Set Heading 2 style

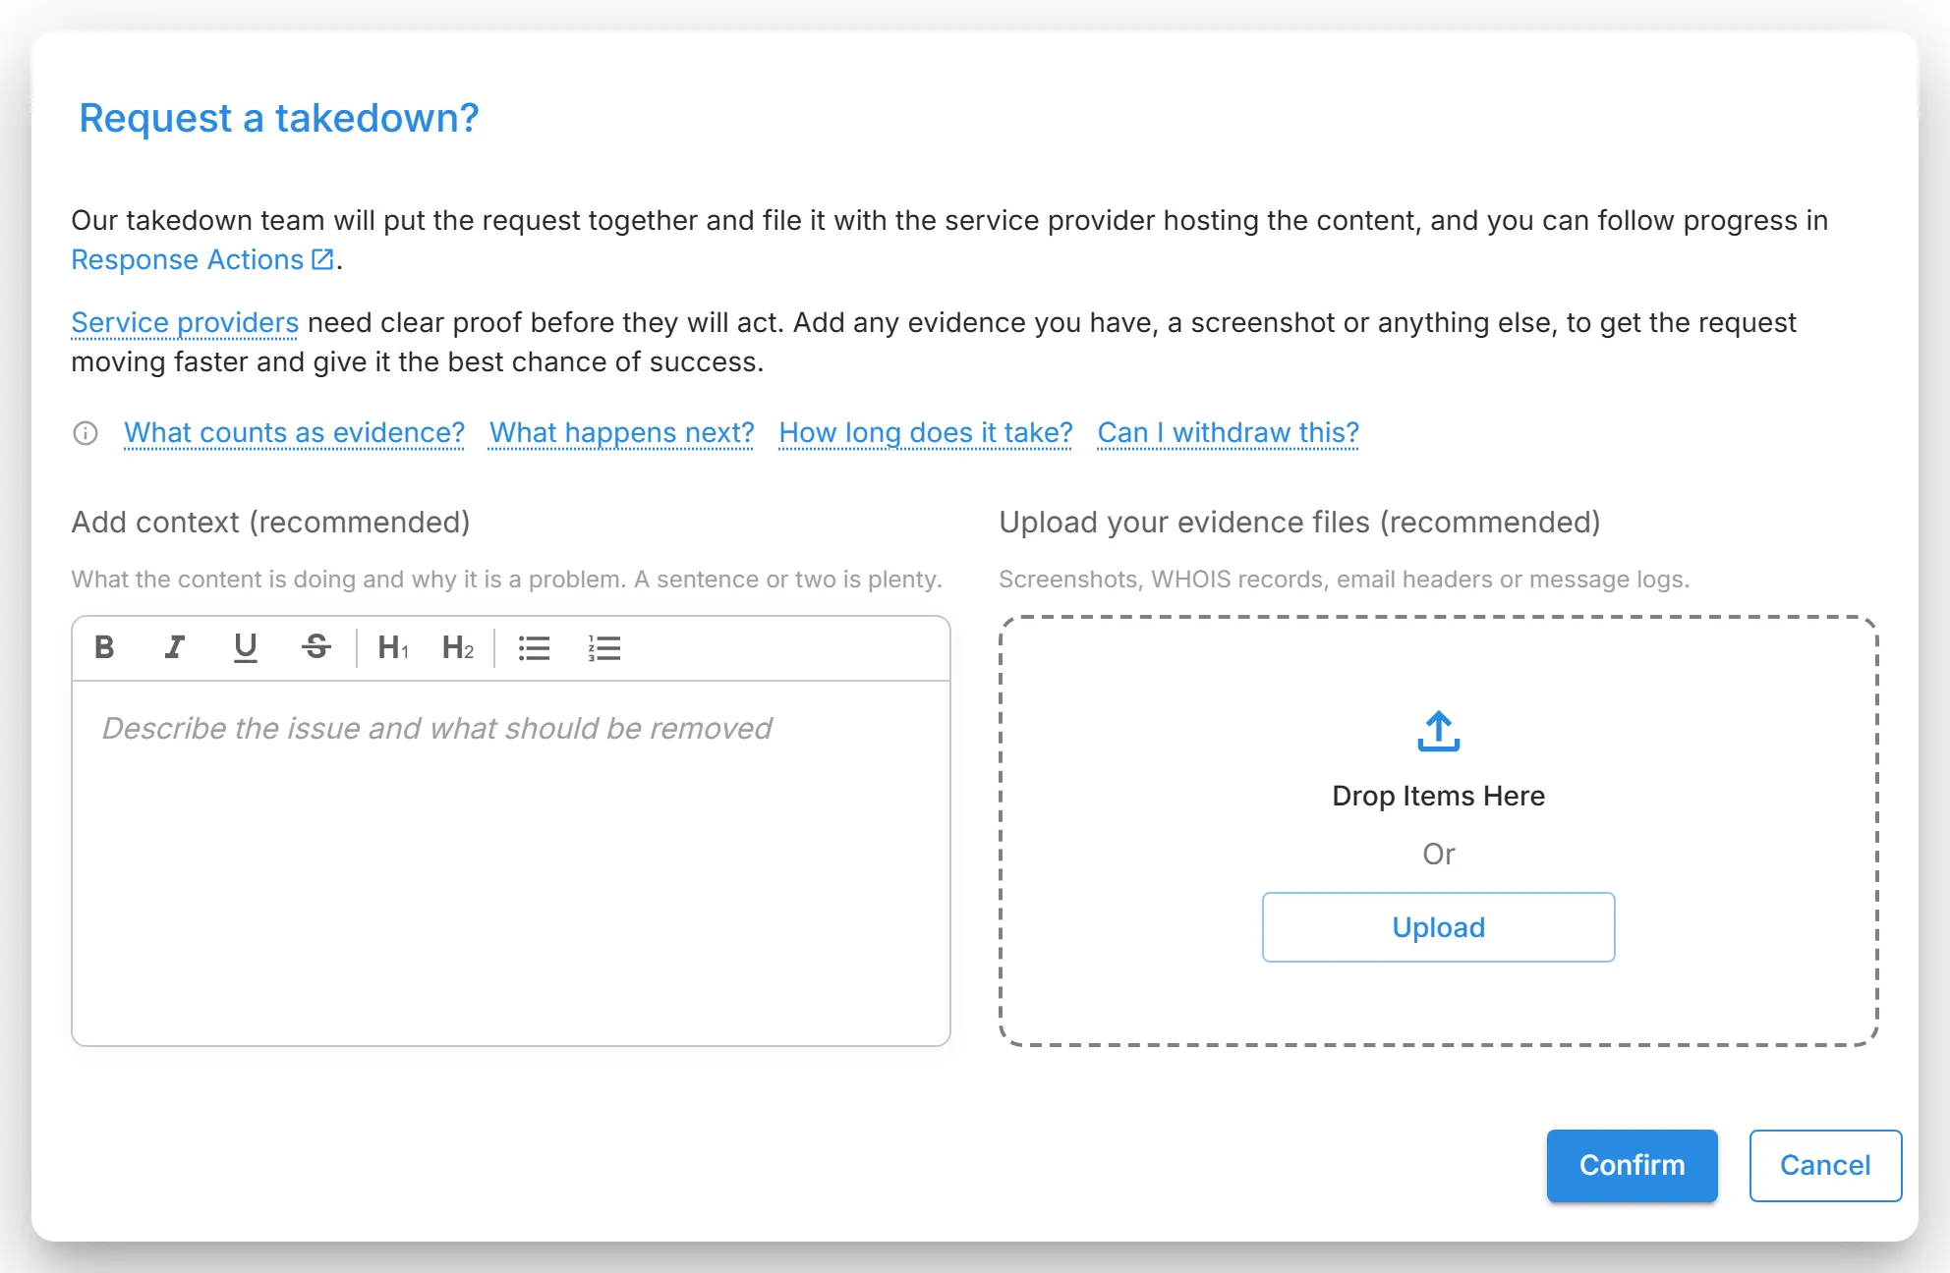[458, 647]
